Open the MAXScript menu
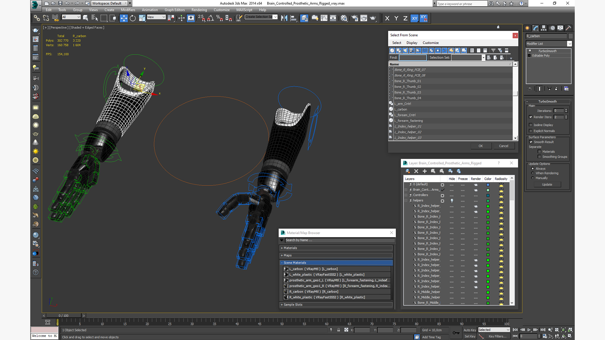 (x=244, y=10)
